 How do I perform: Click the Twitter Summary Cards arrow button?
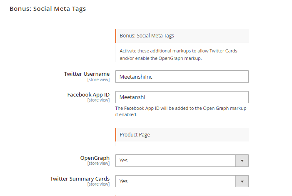pyautogui.click(x=242, y=181)
